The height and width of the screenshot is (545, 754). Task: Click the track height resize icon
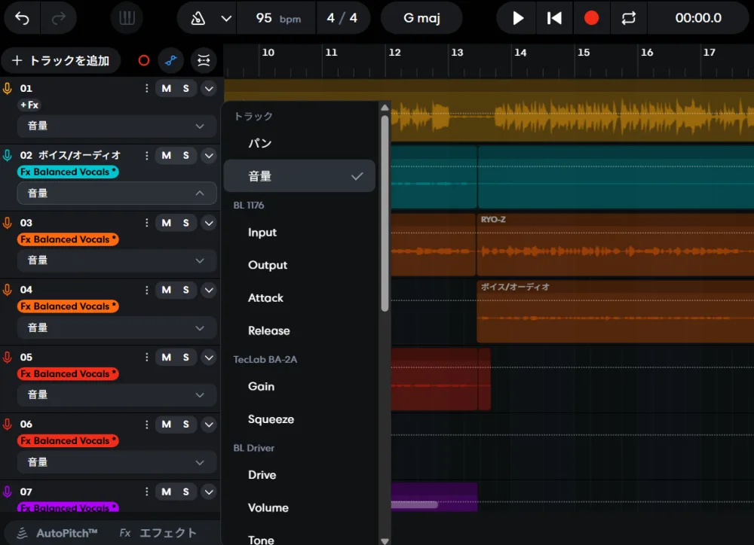(x=204, y=60)
